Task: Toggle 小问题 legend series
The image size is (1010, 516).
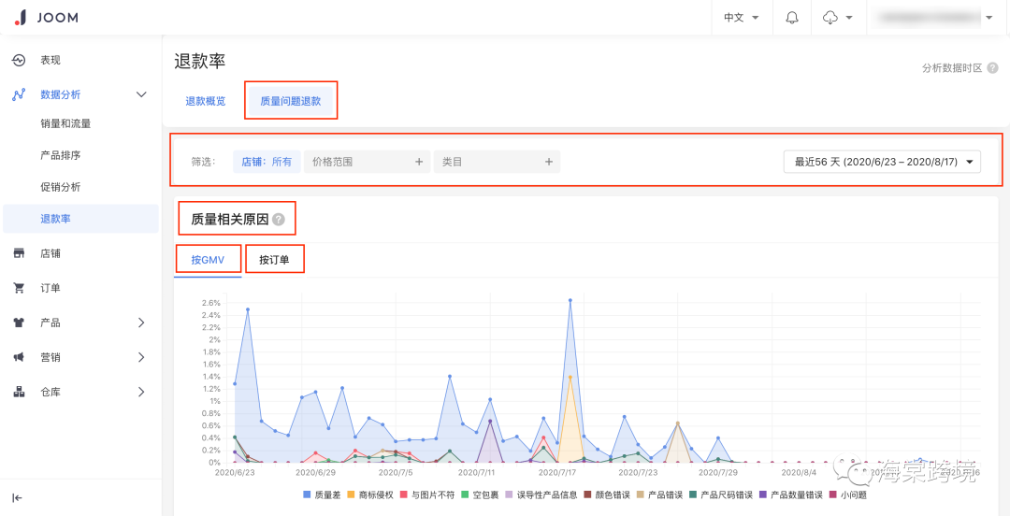Action: click(x=847, y=494)
